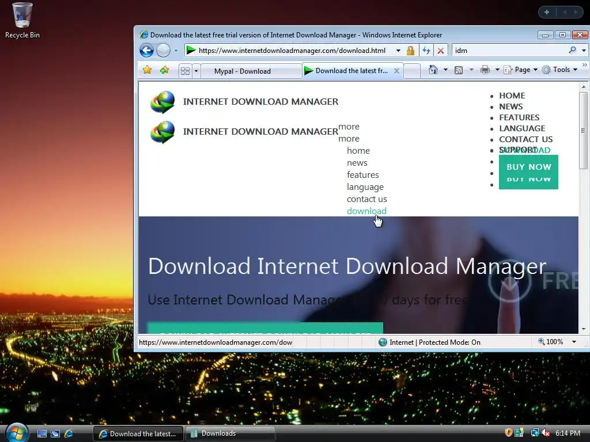The height and width of the screenshot is (442, 590).
Task: Click the address bar URL field
Action: point(292,51)
